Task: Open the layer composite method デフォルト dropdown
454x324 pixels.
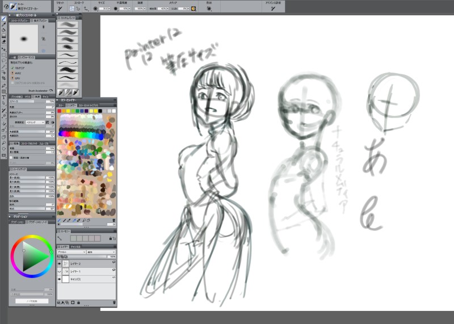Action: tap(72, 252)
